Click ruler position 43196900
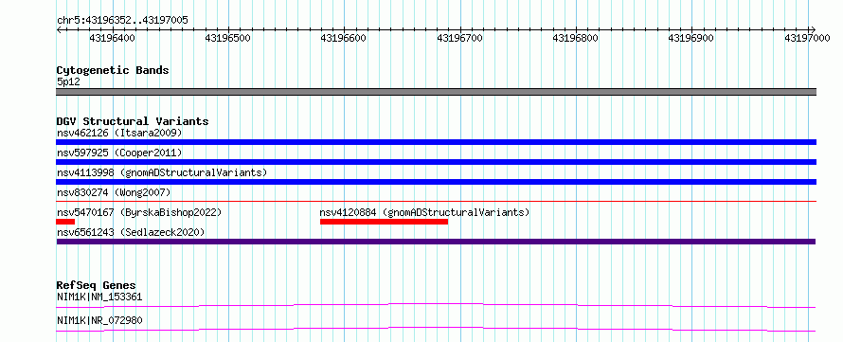Image resolution: width=843 pixels, height=342 pixels. (x=691, y=38)
